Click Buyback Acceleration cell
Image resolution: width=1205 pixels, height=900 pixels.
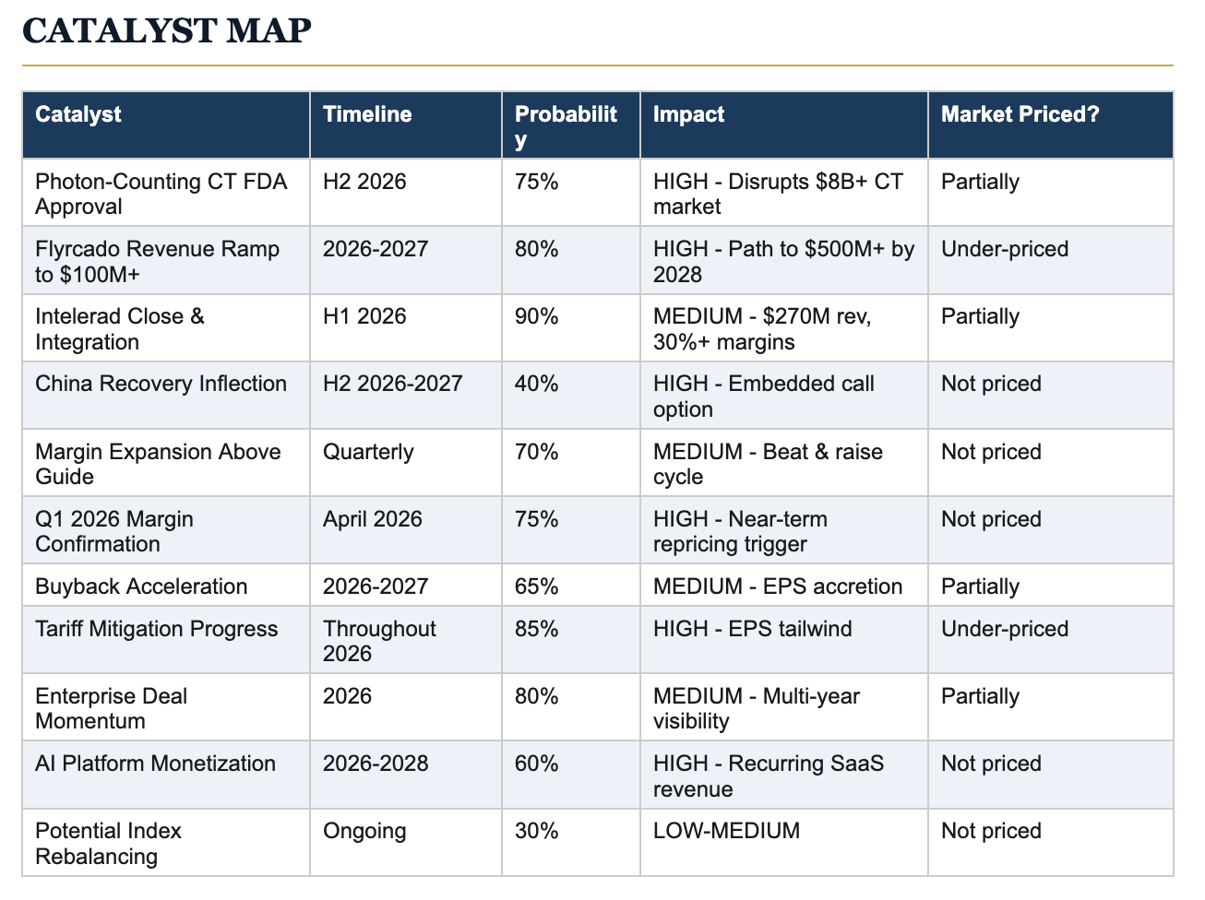click(x=166, y=585)
